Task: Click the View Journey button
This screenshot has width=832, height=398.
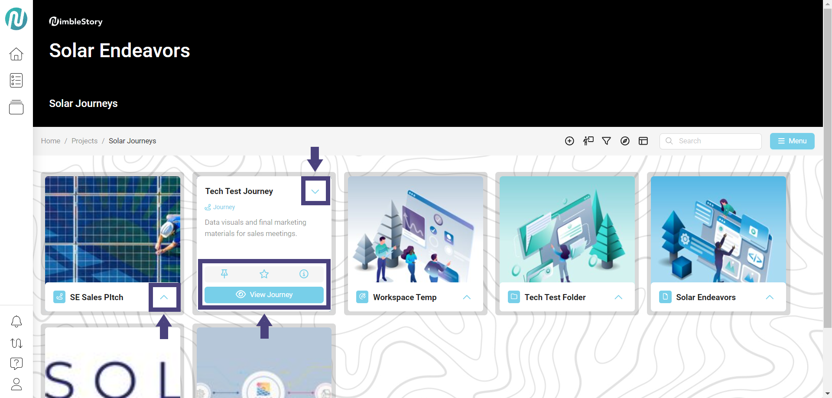Action: coord(264,294)
